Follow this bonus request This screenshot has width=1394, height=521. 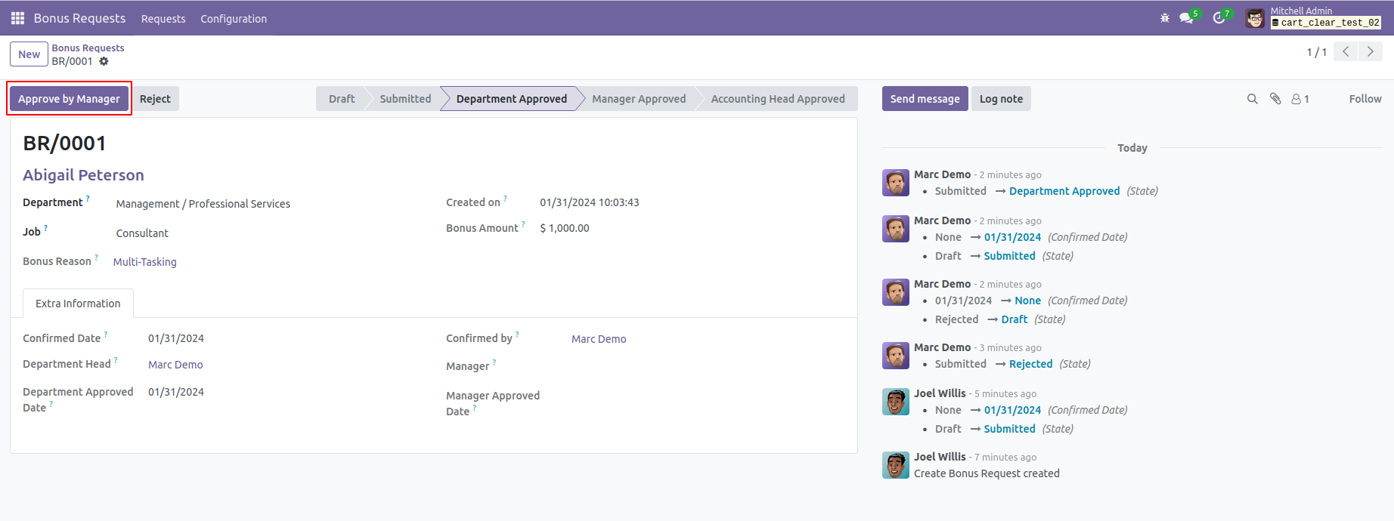tap(1365, 99)
